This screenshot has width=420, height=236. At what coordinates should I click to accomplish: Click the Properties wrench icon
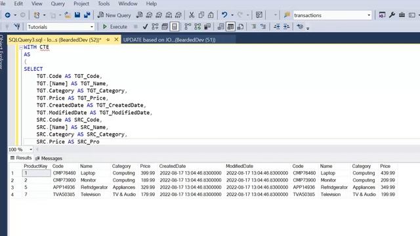[x=392, y=15]
